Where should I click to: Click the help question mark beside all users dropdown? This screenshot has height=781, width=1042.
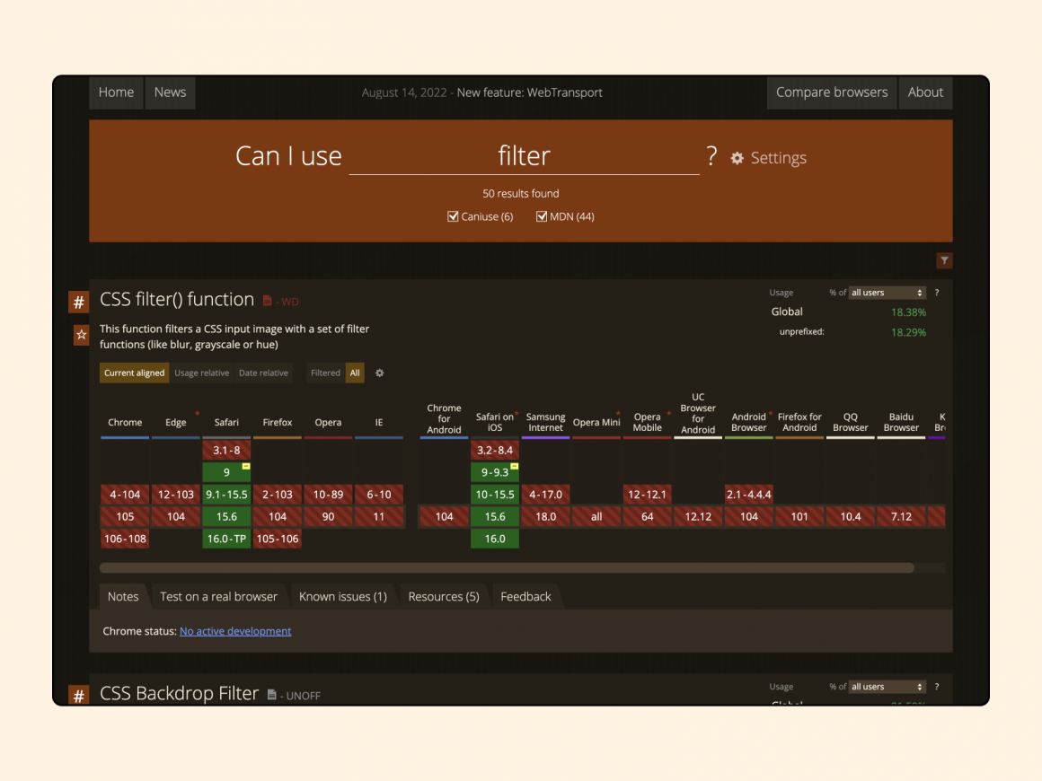click(937, 293)
